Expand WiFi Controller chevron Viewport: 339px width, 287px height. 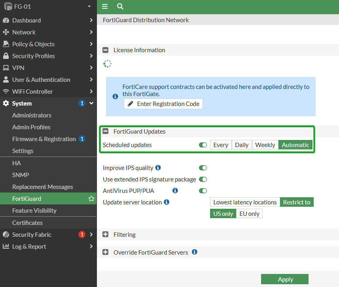pyautogui.click(x=91, y=91)
